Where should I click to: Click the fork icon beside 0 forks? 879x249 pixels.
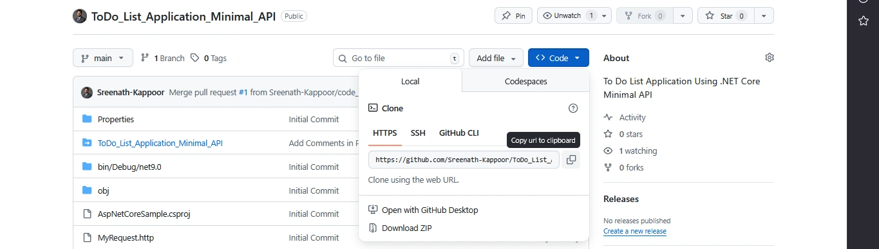pos(608,168)
